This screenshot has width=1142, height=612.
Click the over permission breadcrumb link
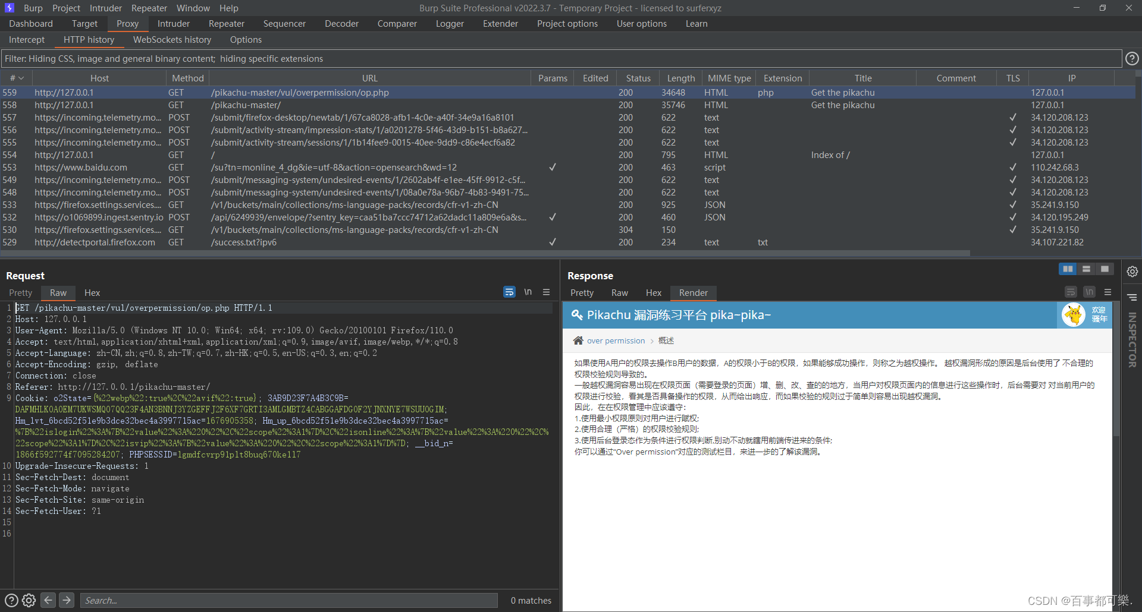[616, 340]
